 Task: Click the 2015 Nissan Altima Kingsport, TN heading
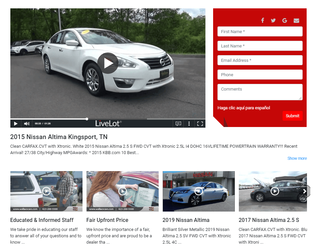[x=59, y=137]
